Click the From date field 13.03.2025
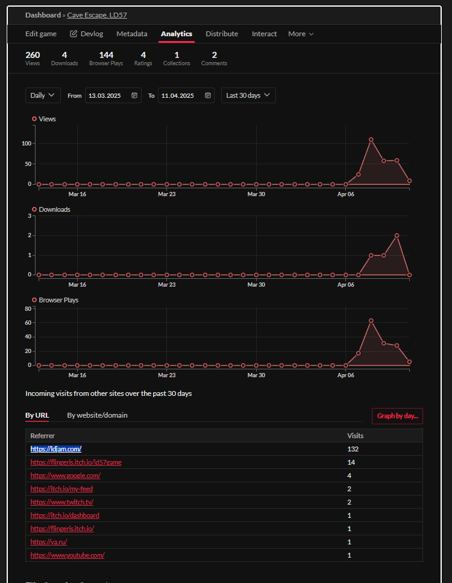This screenshot has width=452, height=583. [113, 95]
